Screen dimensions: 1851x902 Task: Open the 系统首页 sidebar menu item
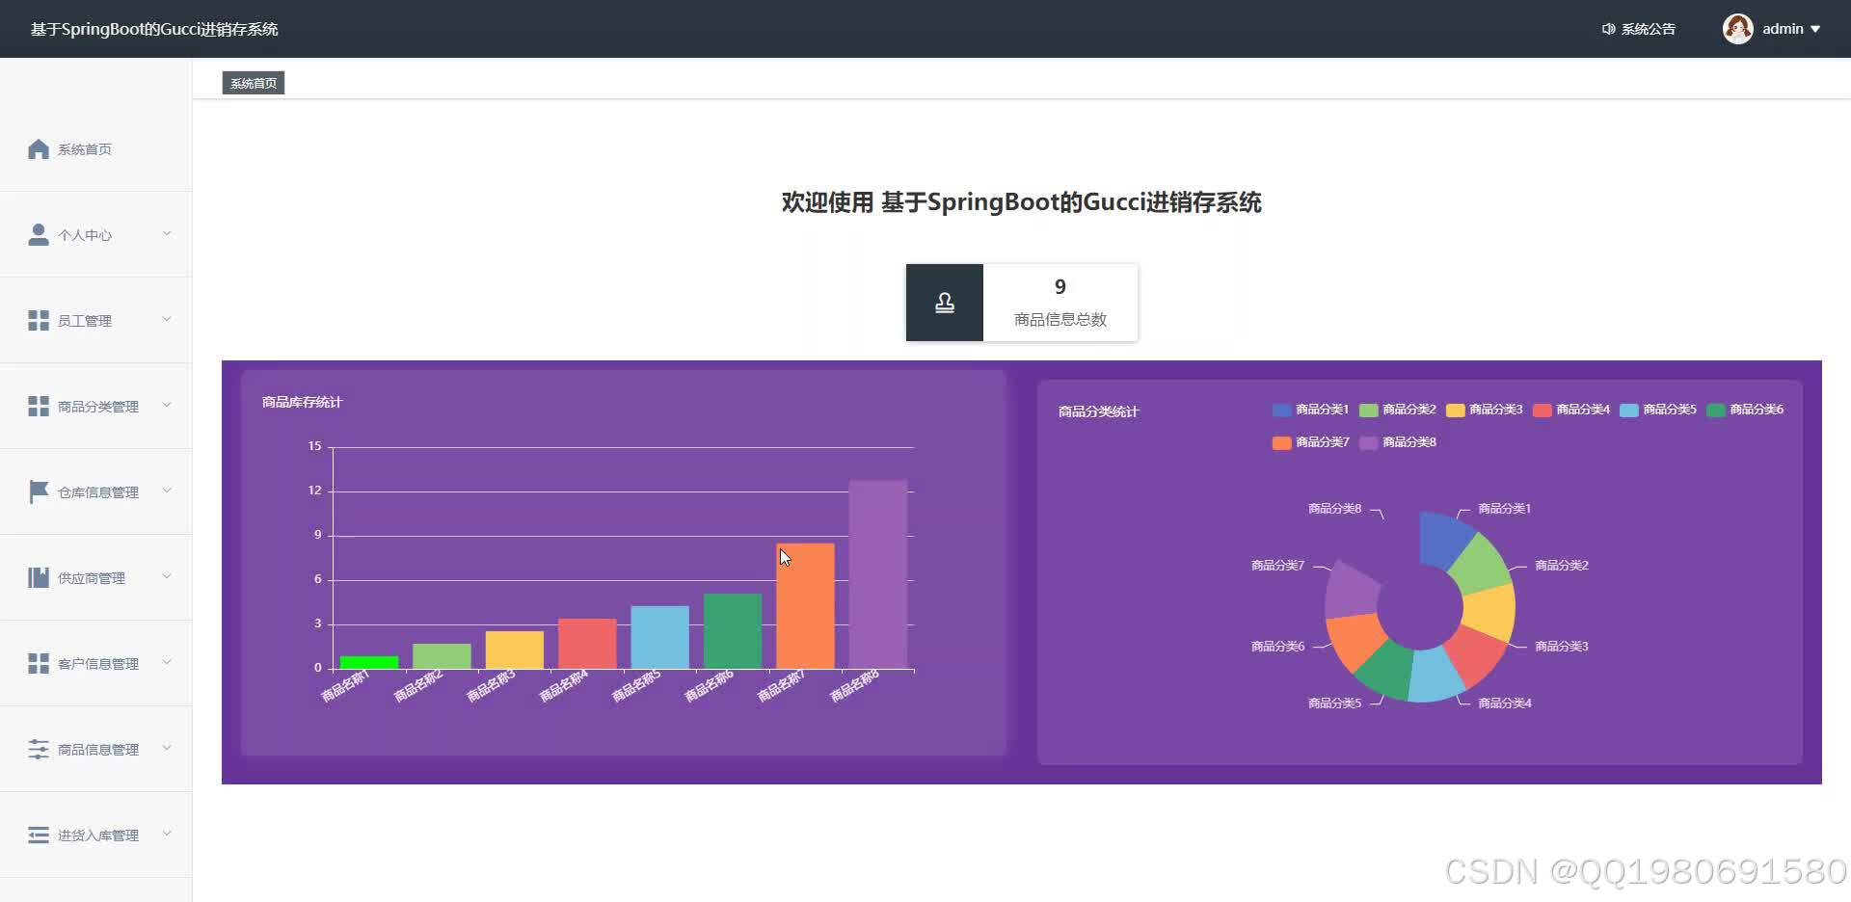click(x=95, y=149)
